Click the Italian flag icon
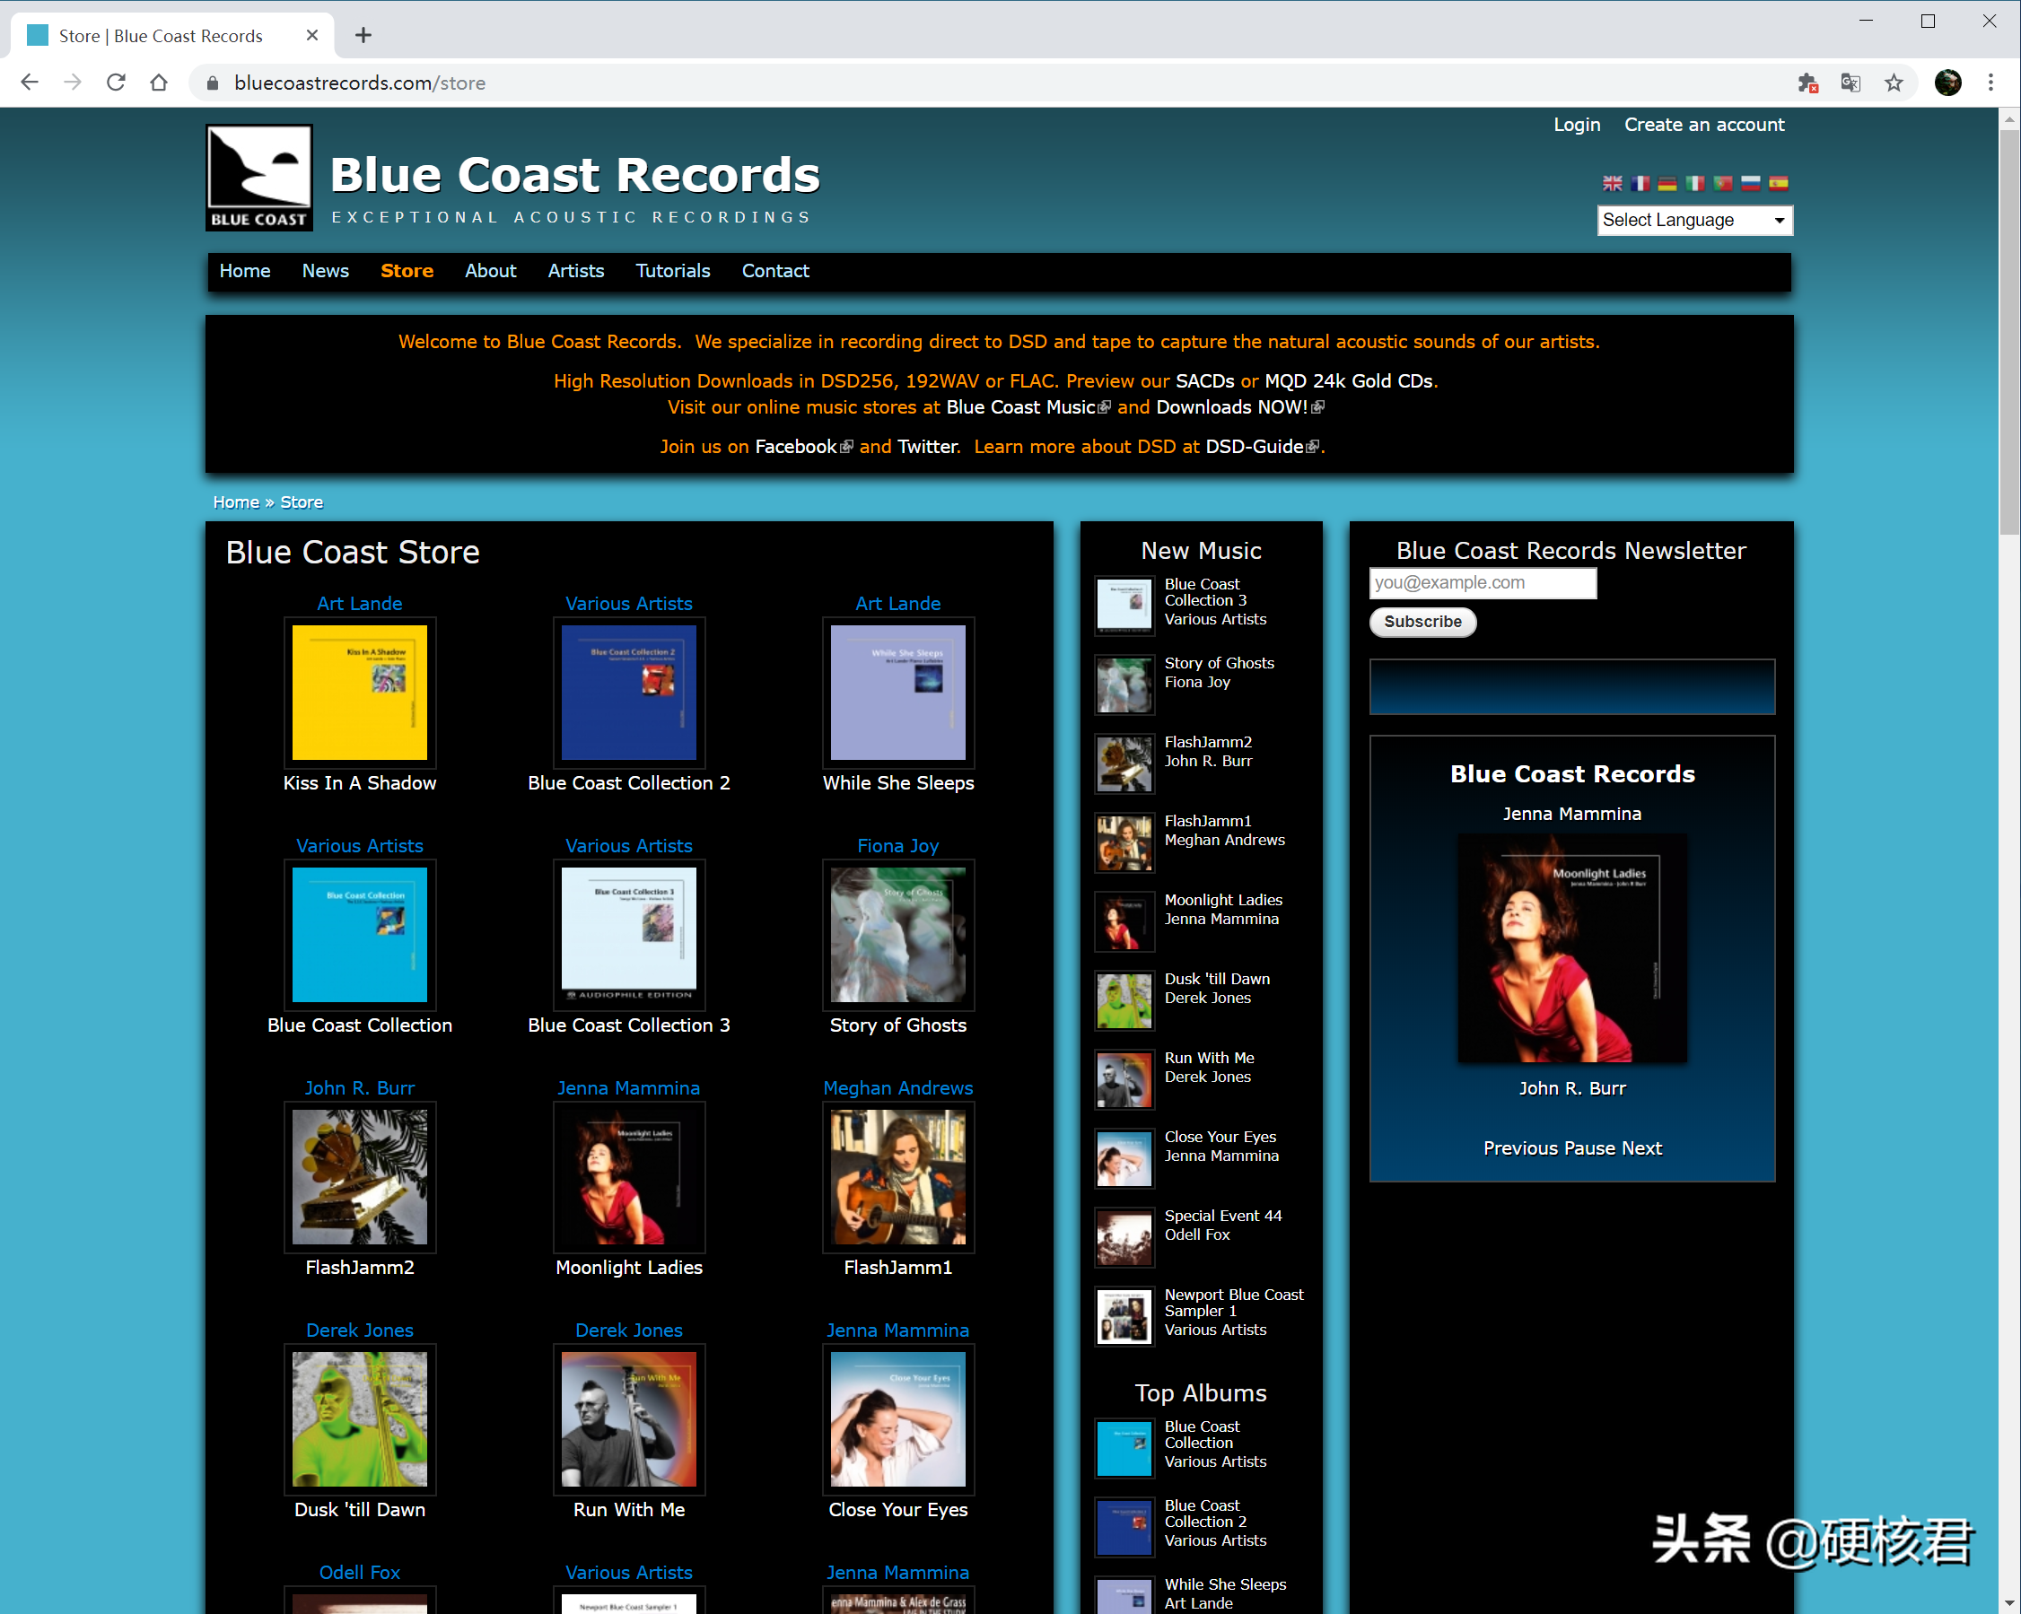The height and width of the screenshot is (1614, 2021). (x=1695, y=184)
